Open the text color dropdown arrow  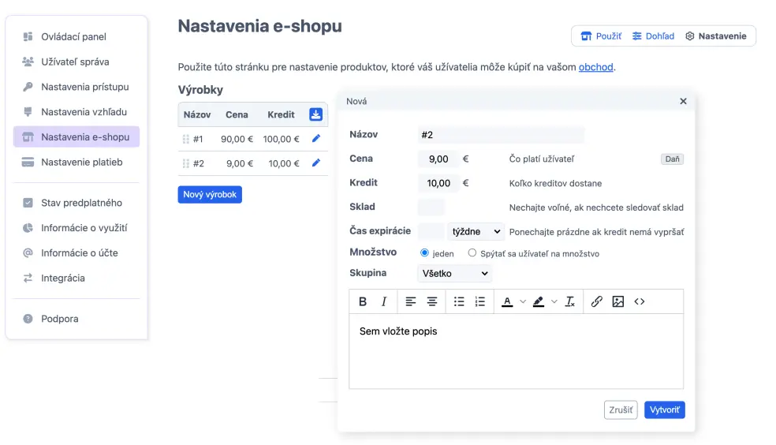pyautogui.click(x=522, y=301)
